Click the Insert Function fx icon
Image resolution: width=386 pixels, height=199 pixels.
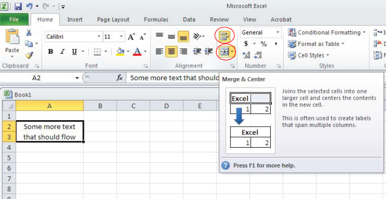coord(119,78)
